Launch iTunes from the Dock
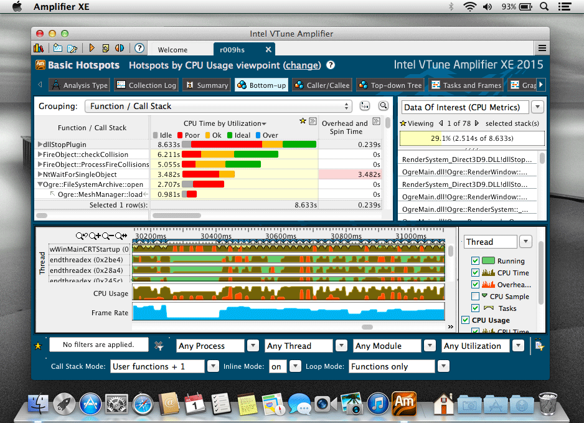 (x=378, y=404)
